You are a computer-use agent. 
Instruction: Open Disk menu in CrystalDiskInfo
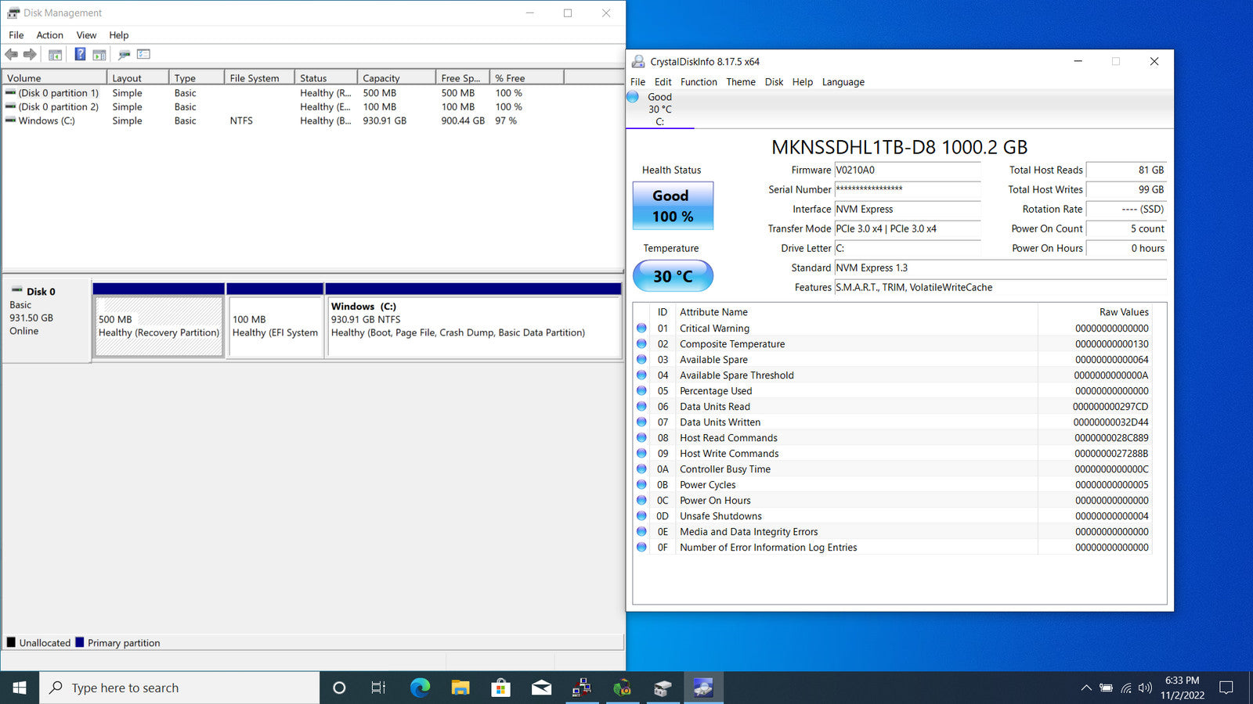(774, 82)
